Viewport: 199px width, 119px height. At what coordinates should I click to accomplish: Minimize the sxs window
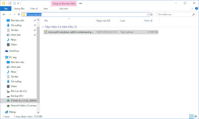pos(176,3)
